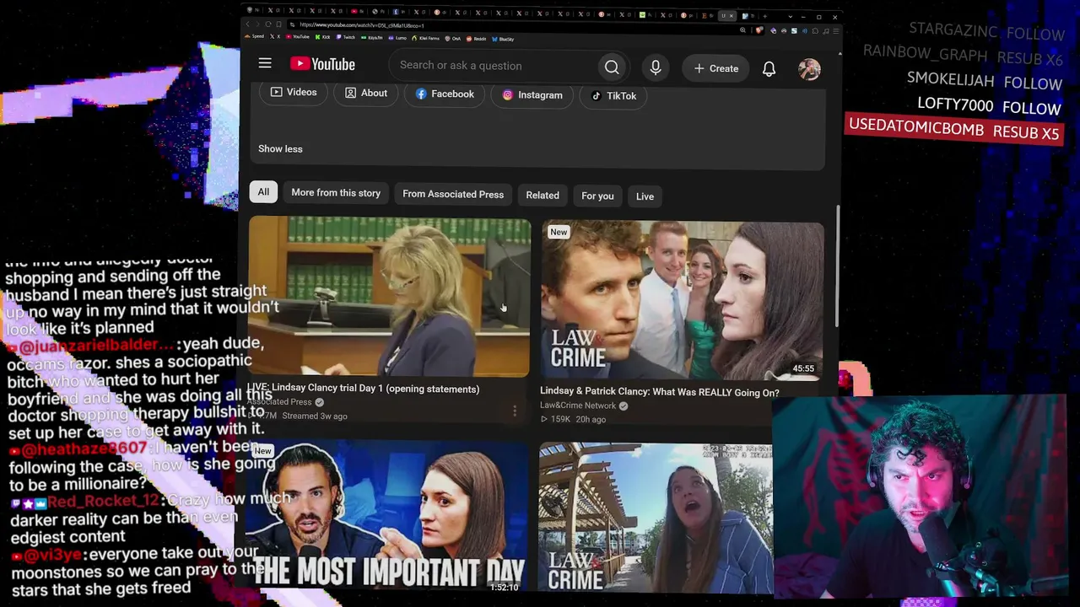The width and height of the screenshot is (1080, 607).
Task: Open the Lindsay Clancy trial Day 1 thumbnail
Action: [389, 297]
